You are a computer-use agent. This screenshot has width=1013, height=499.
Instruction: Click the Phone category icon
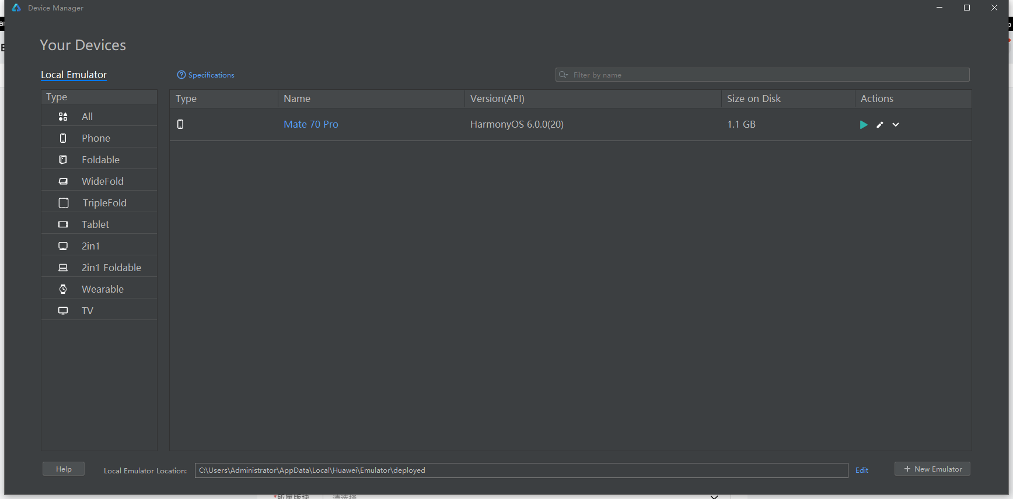63,138
